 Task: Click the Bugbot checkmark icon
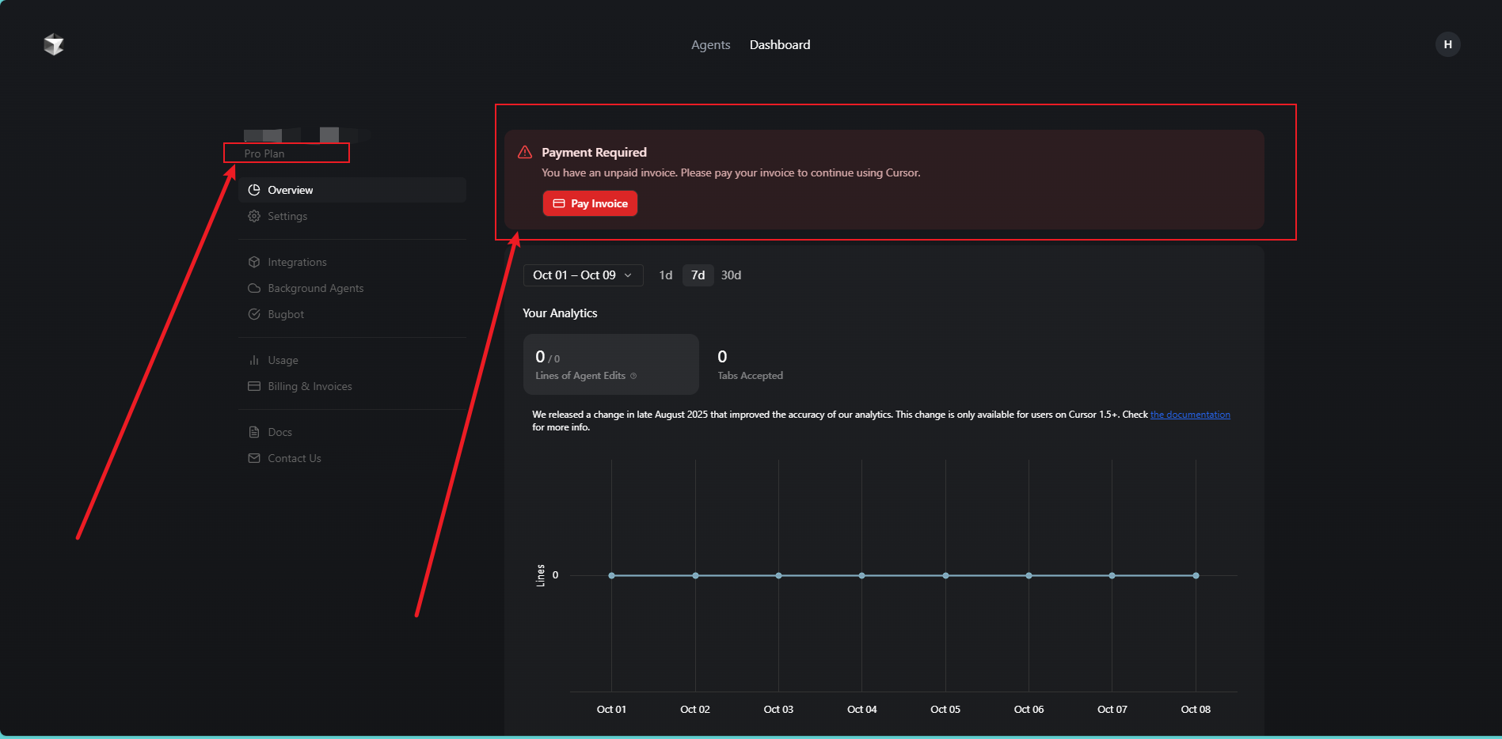(x=254, y=314)
